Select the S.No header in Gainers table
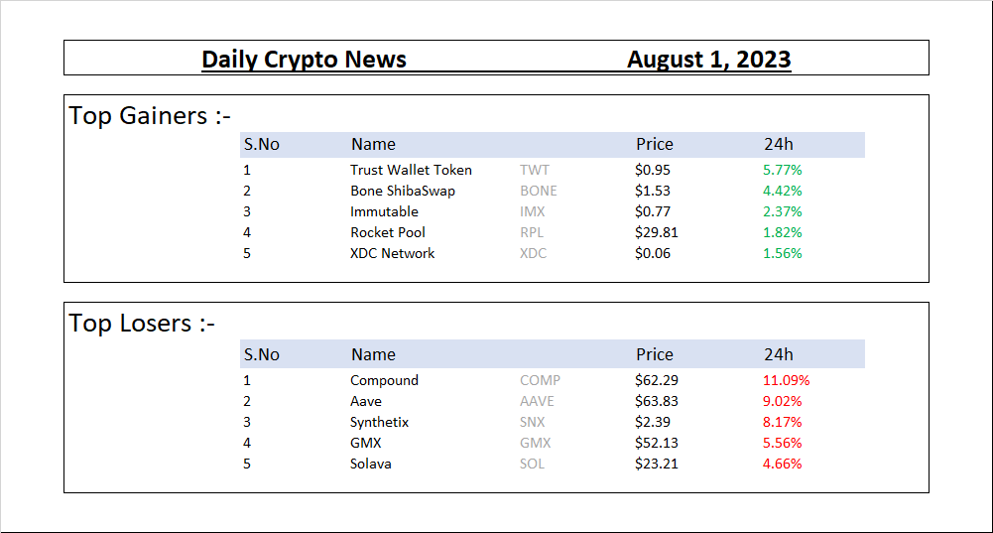Image resolution: width=993 pixels, height=533 pixels. pyautogui.click(x=262, y=145)
